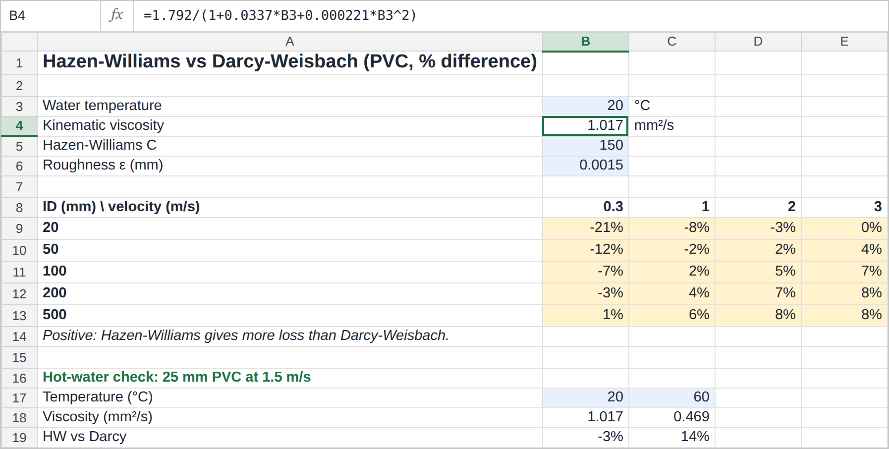Select row 8 header

[x=19, y=208]
